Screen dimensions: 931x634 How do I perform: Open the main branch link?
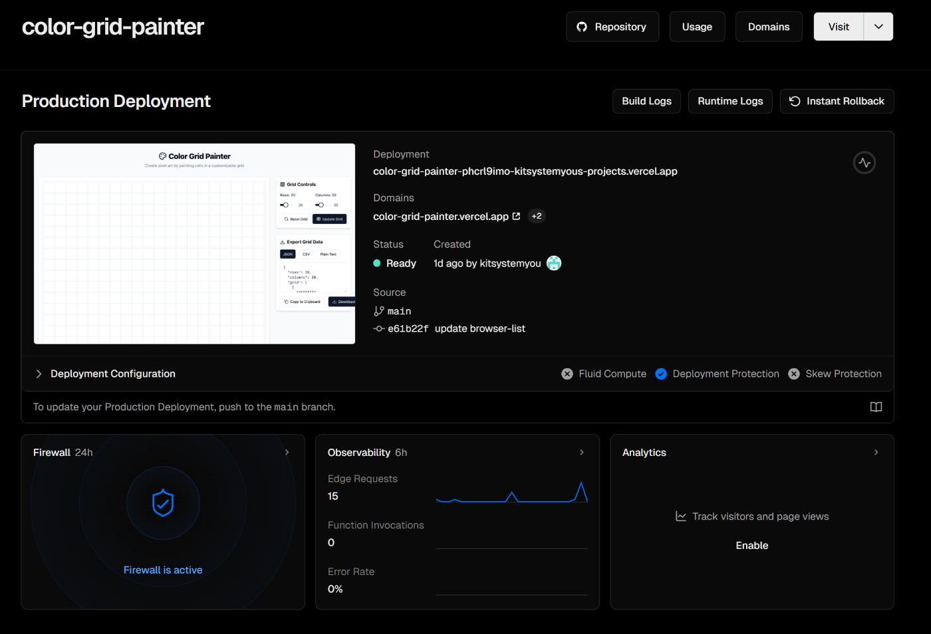(x=399, y=311)
